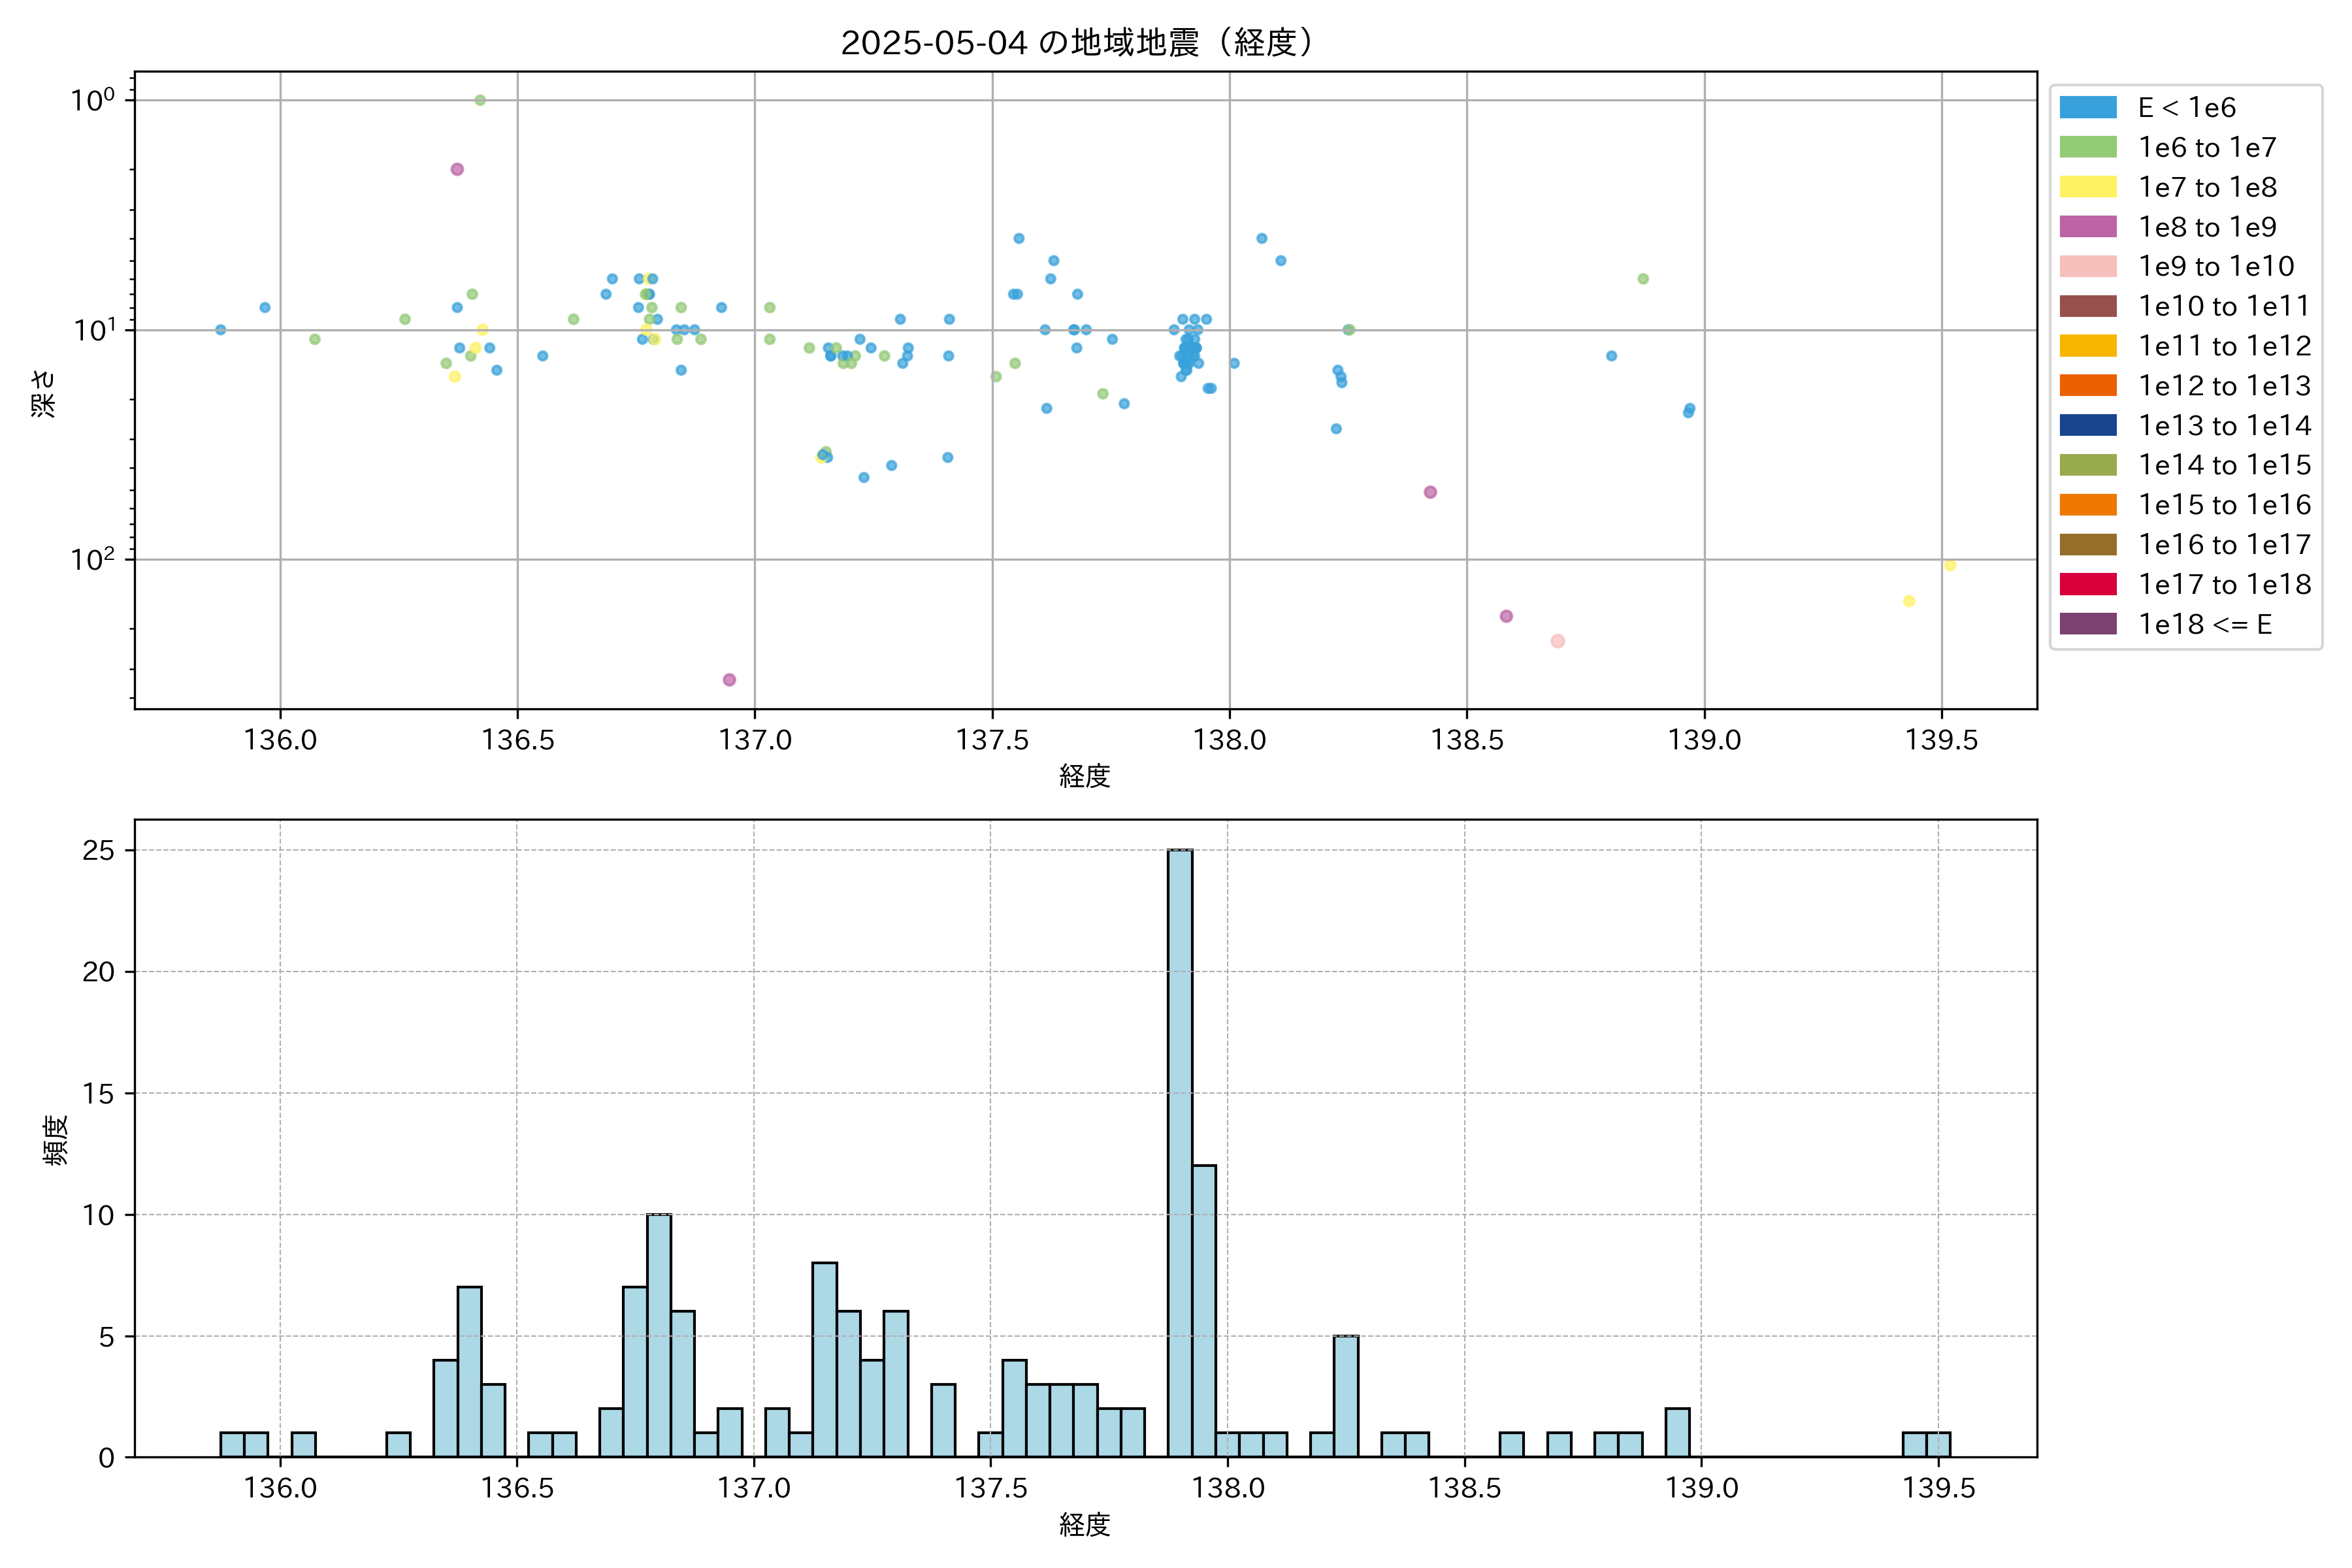Screen dimensions: 2352x1568
Task: Click the yellow point nearest longitude 139.5
Action: tap(1949, 565)
